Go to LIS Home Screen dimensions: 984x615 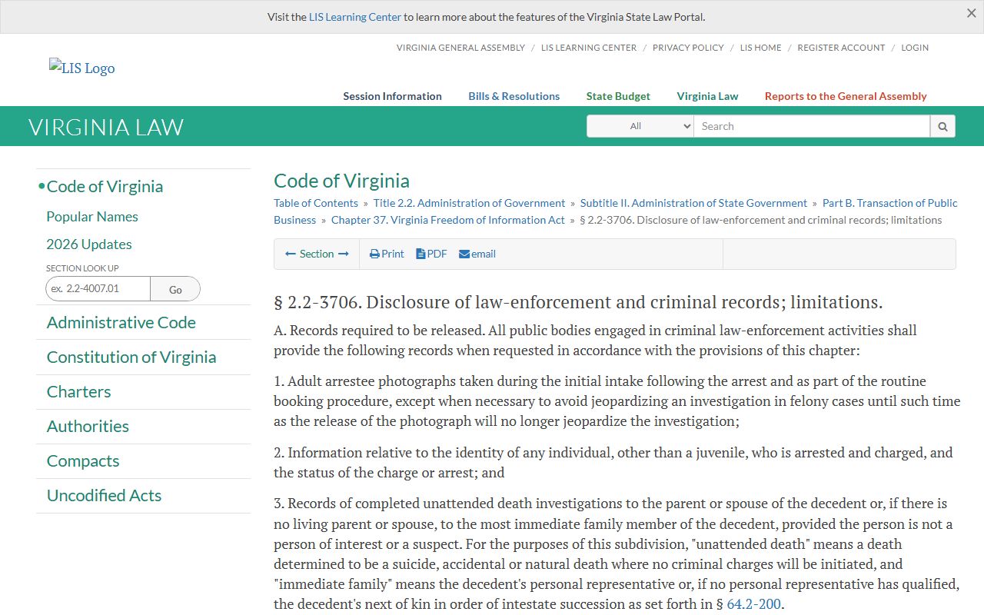point(760,48)
